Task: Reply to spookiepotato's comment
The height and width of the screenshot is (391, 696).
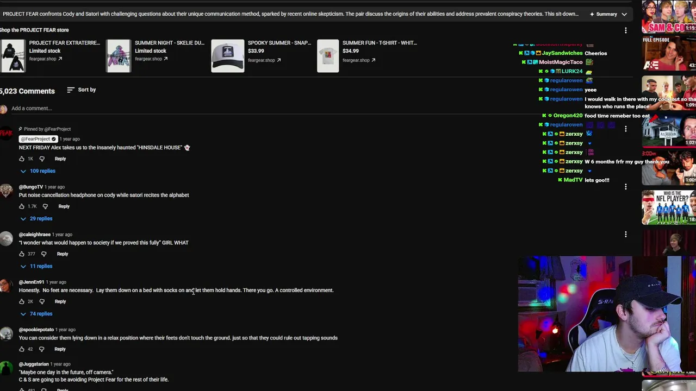Action: [60, 349]
